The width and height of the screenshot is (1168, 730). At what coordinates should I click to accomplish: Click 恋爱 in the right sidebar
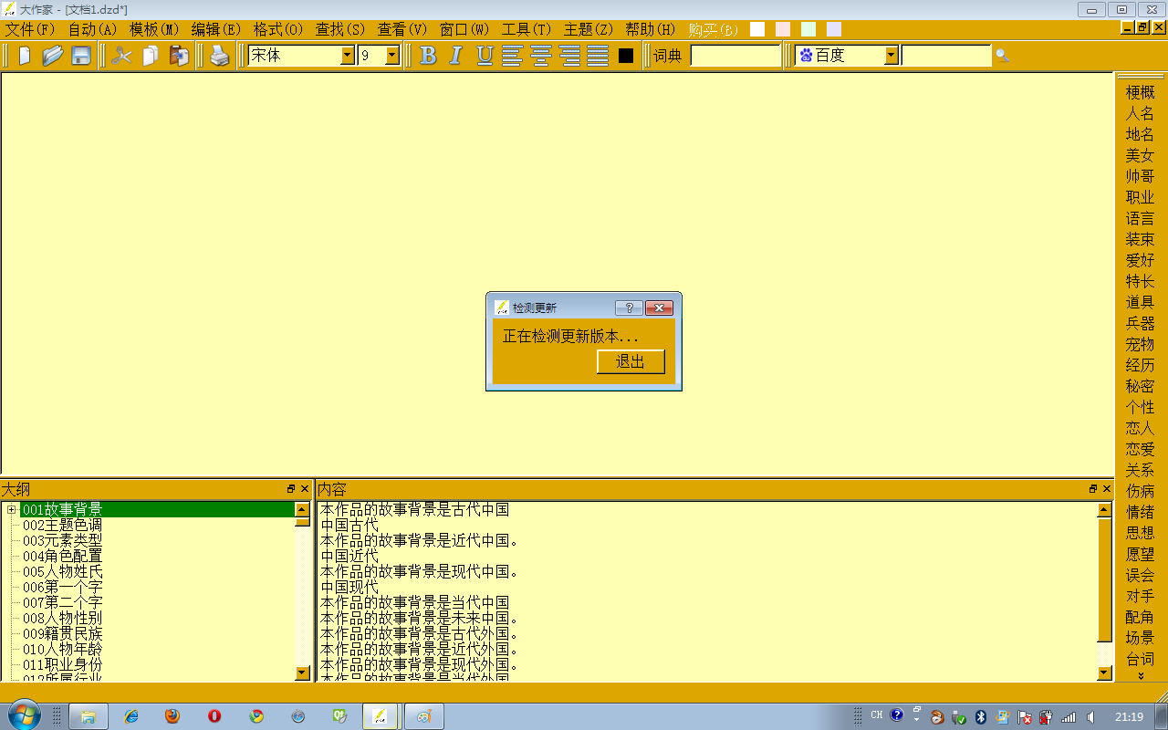pos(1140,449)
